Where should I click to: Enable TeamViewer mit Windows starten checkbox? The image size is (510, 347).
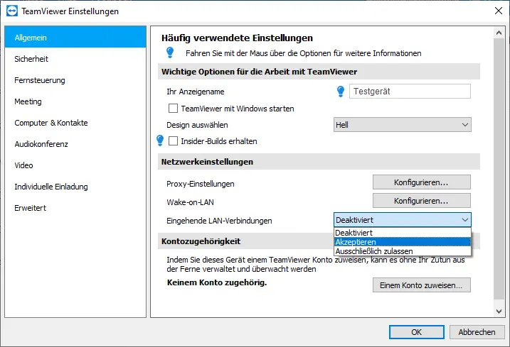(x=173, y=108)
